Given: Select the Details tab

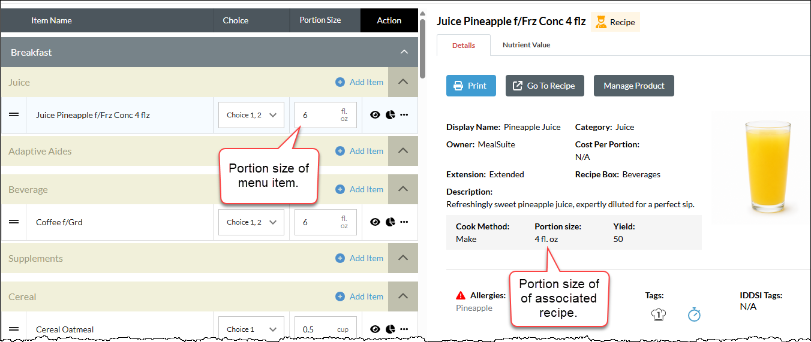Looking at the screenshot, I should coord(464,45).
